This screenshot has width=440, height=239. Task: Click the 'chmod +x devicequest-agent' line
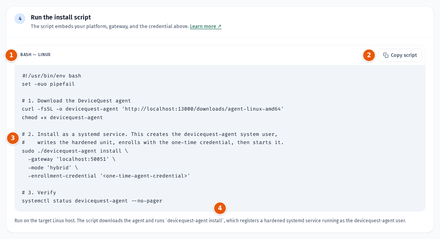click(62, 118)
